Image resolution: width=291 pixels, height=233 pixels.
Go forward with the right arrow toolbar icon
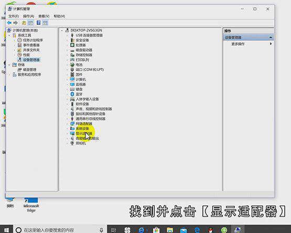(16, 23)
